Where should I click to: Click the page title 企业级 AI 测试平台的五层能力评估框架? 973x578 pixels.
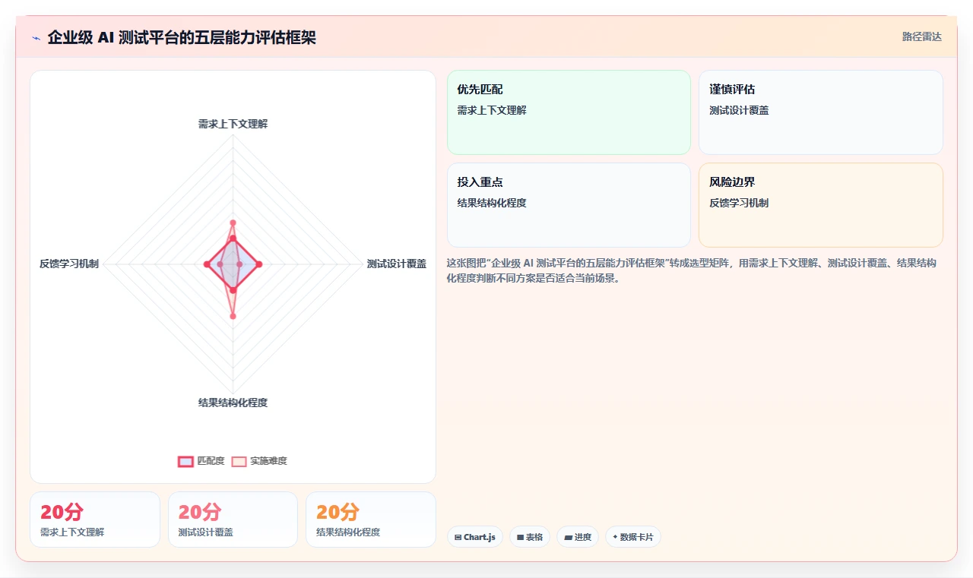[182, 37]
